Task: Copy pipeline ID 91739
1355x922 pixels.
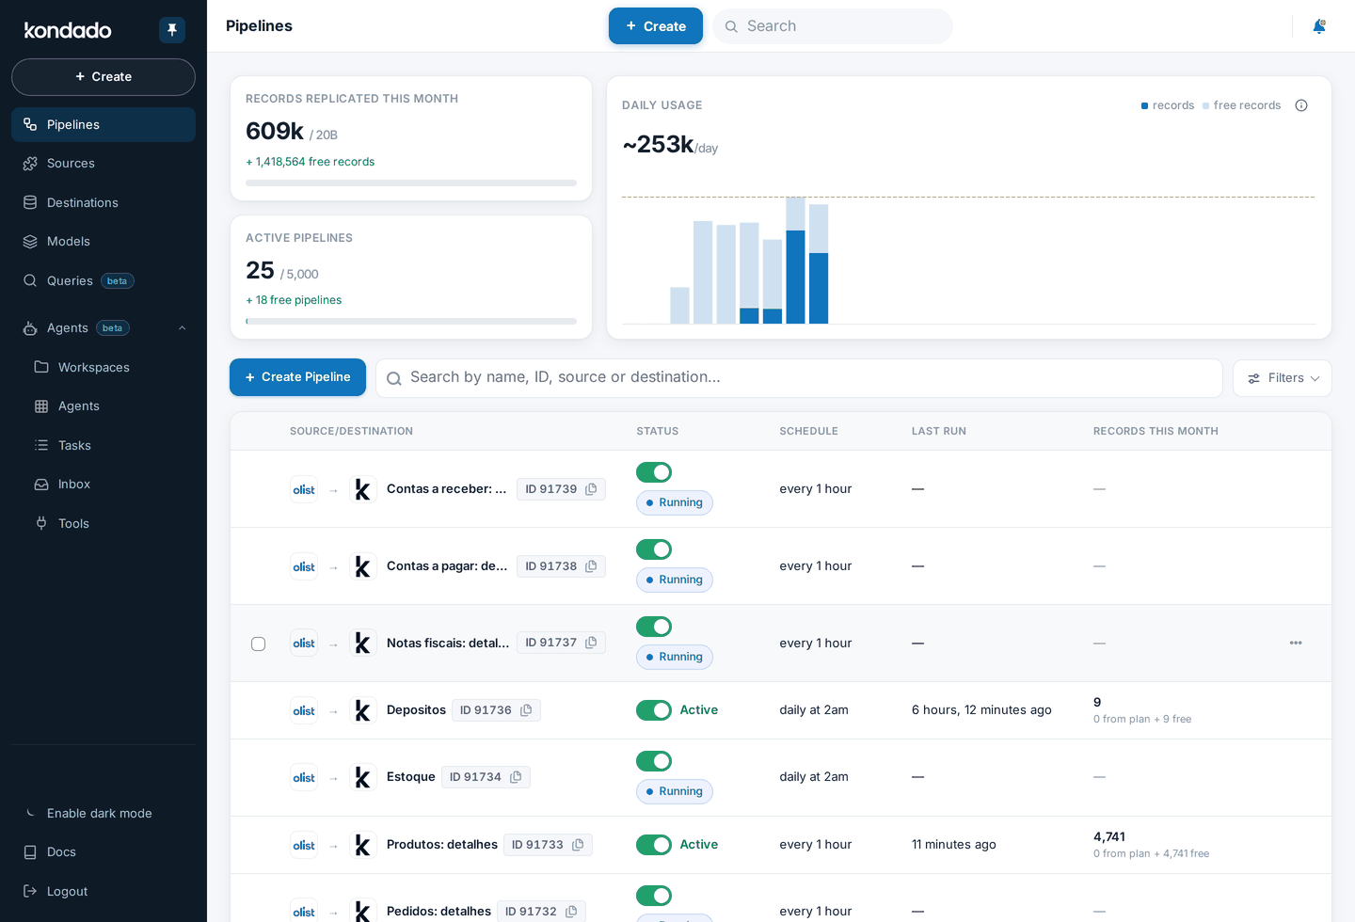Action: pos(591,489)
